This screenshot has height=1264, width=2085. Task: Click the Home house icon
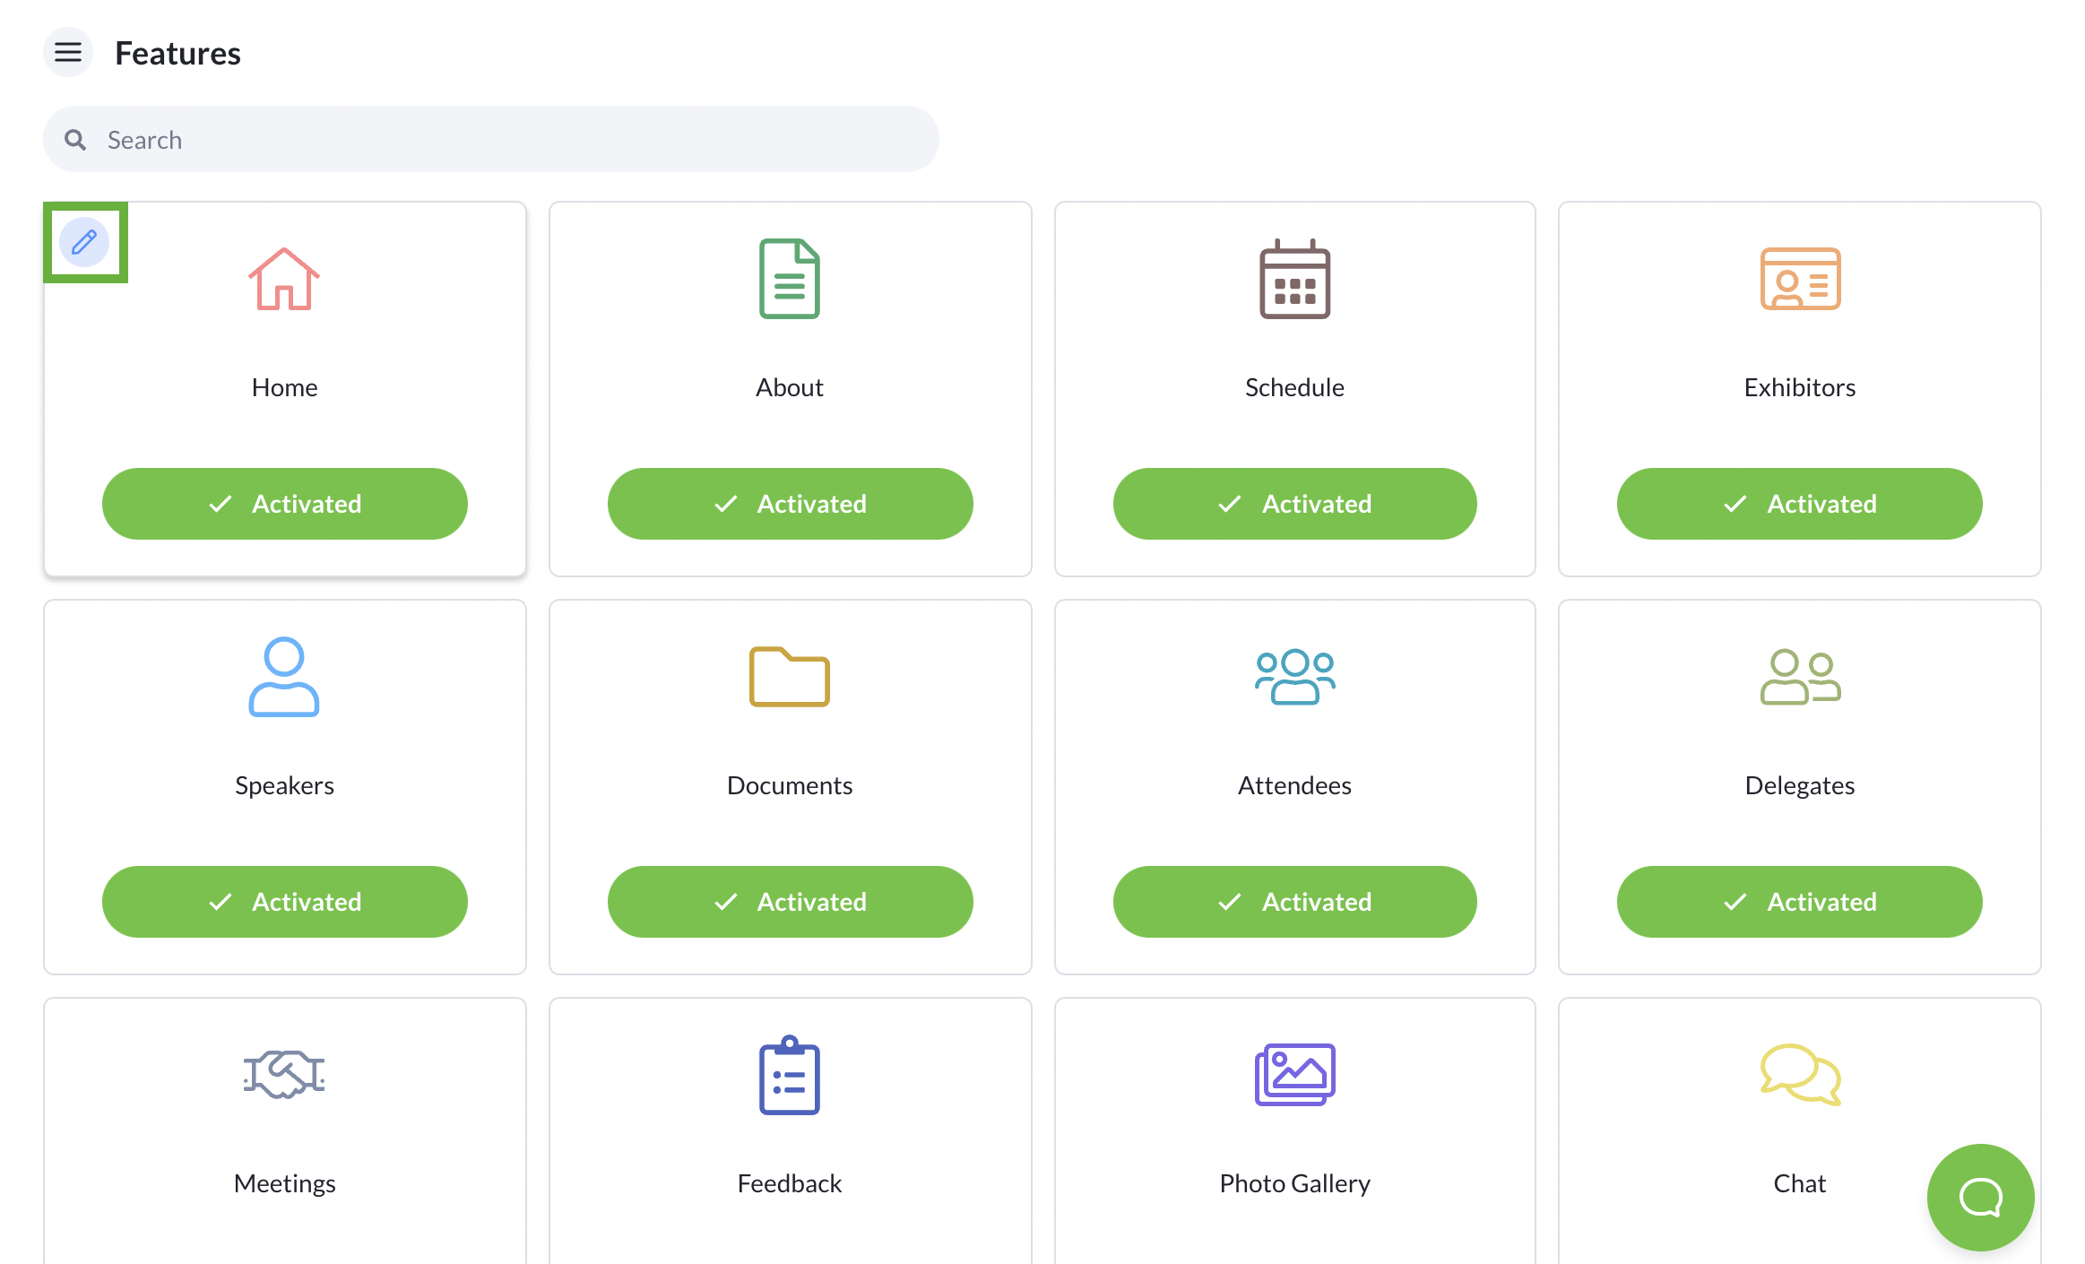pos(284,279)
